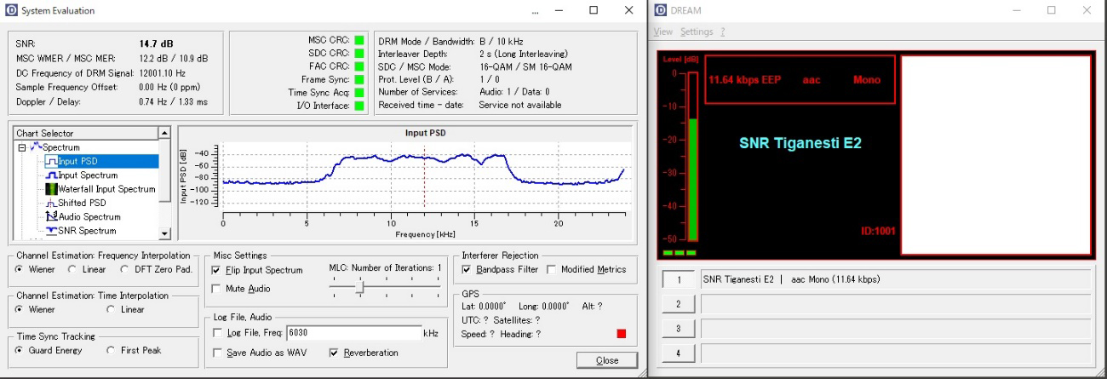
Task: Pick the SNR Spectrum chart icon
Action: (51, 231)
